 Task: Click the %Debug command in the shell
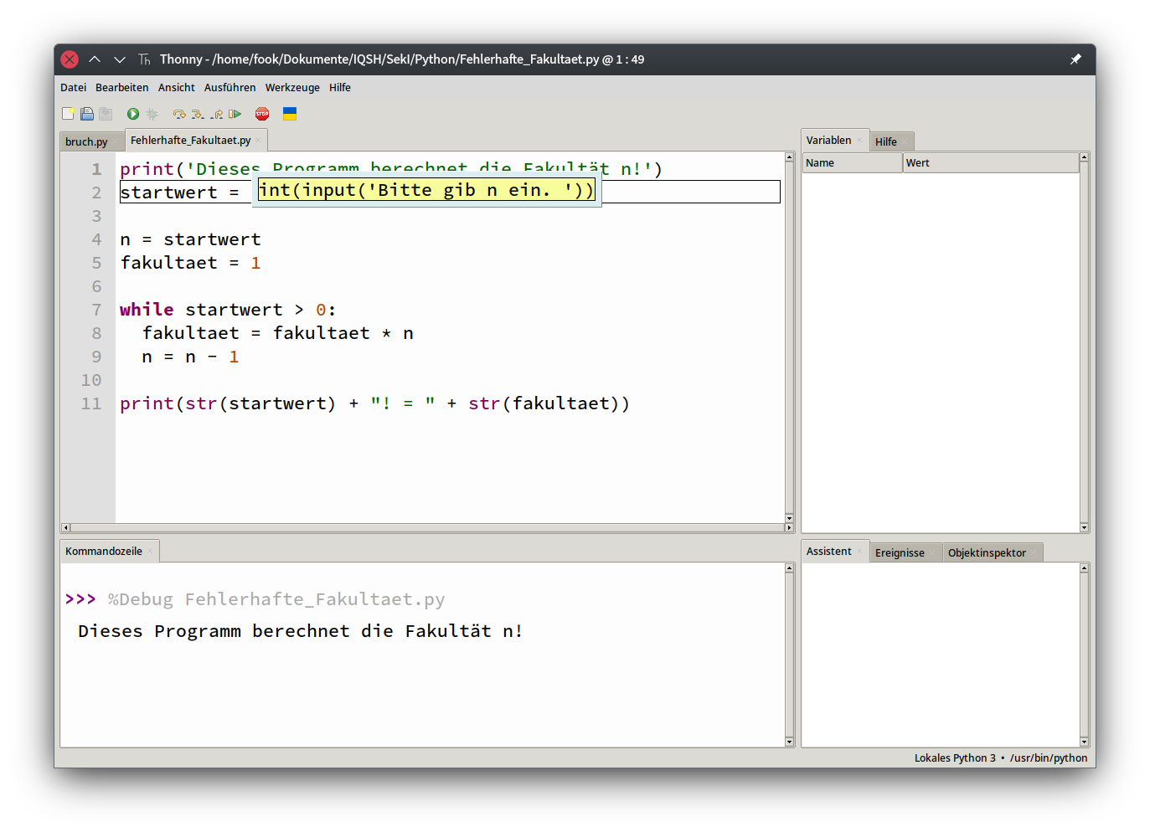click(276, 599)
